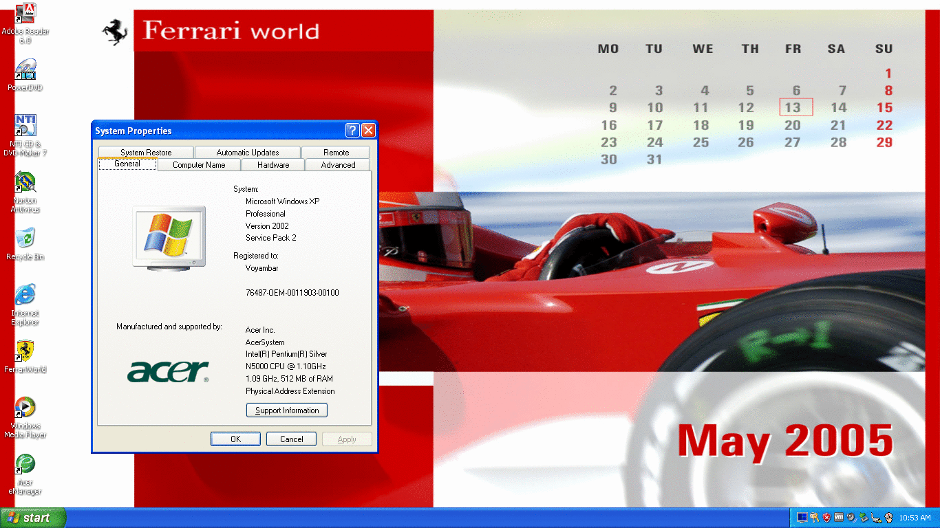
Task: Click Safely Remove Hardware tray icon
Action: click(x=864, y=518)
